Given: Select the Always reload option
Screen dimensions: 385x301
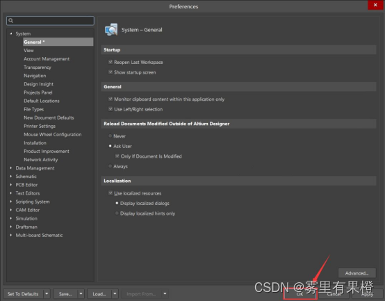Looking at the screenshot, I should pos(110,166).
